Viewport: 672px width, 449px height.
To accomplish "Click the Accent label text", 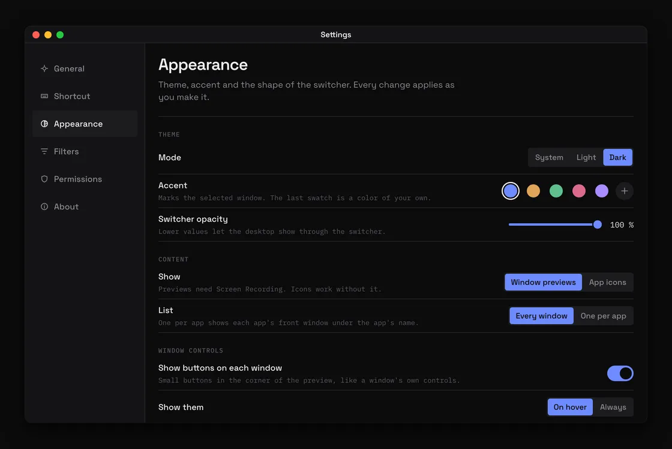I will click(x=173, y=185).
